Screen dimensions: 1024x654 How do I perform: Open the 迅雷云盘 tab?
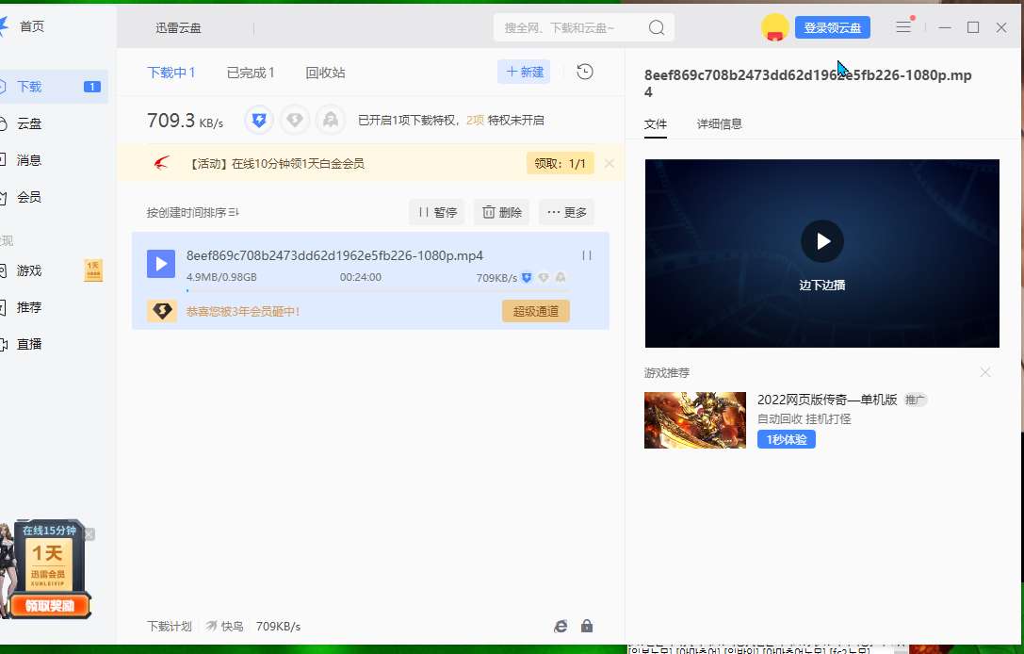(x=178, y=28)
